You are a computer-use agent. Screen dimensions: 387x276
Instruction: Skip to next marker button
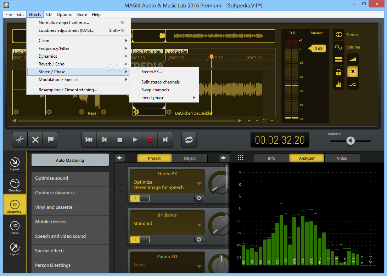[165, 140]
